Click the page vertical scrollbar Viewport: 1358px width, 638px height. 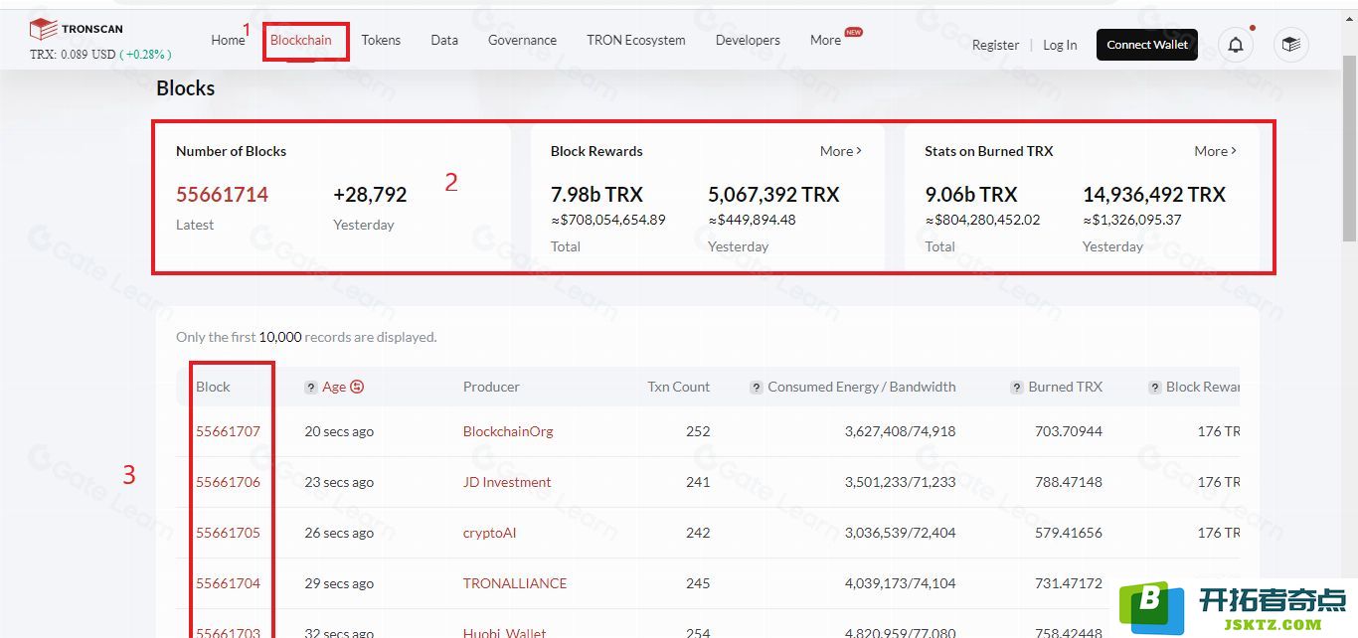tap(1349, 149)
